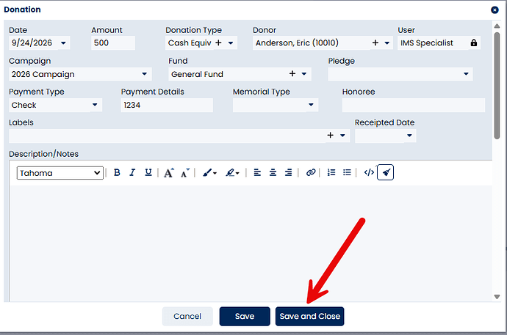Insert a hyperlink in the notes

[311, 172]
